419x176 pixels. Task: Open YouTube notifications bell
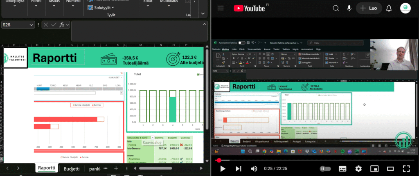pos(389,8)
